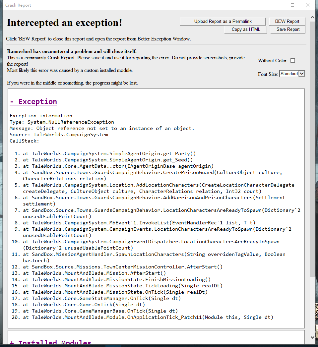This screenshot has height=347, width=318.
Task: Click 'Message: Object reference not set' line
Action: [x=102, y=128]
